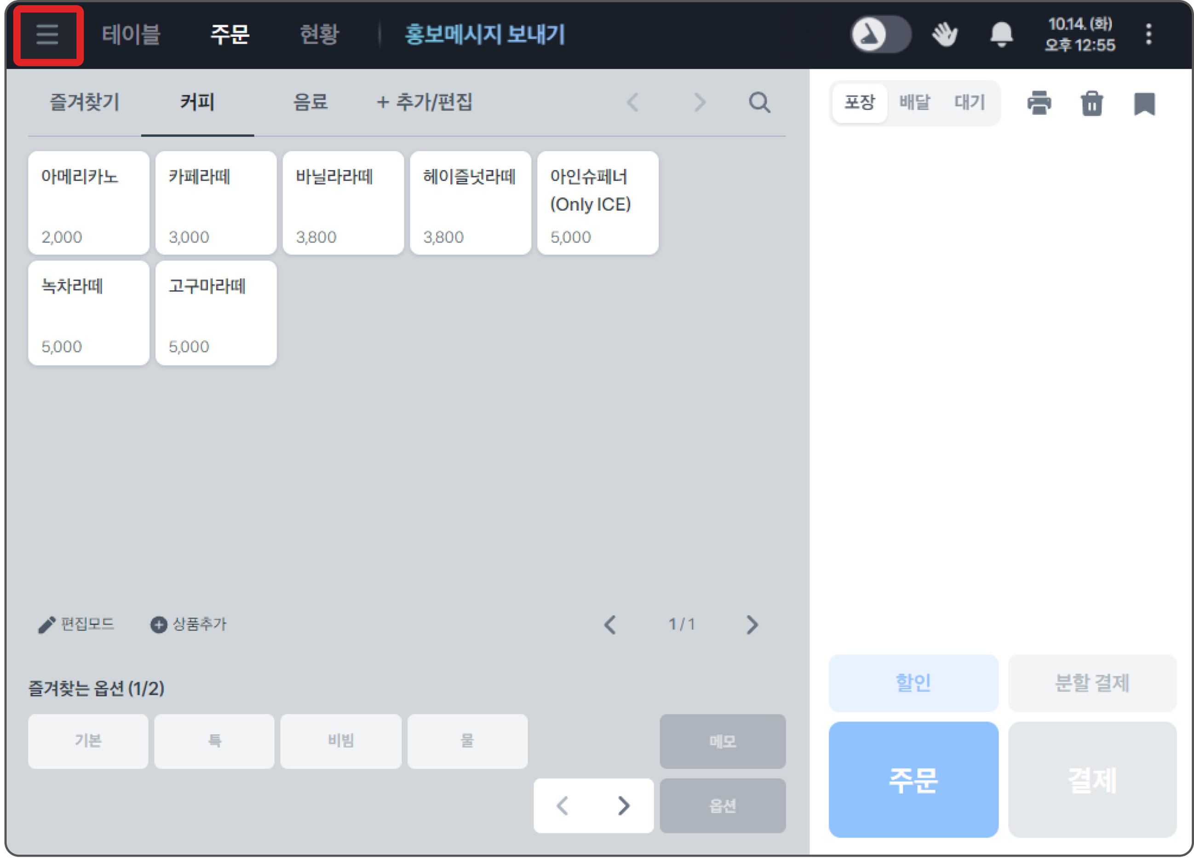The width and height of the screenshot is (1194, 859).
Task: Open the hamburger menu icon
Action: coord(47,35)
